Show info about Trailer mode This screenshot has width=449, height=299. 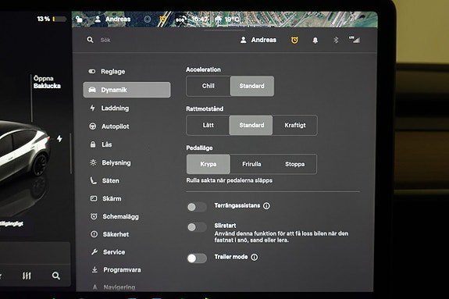coord(255,257)
